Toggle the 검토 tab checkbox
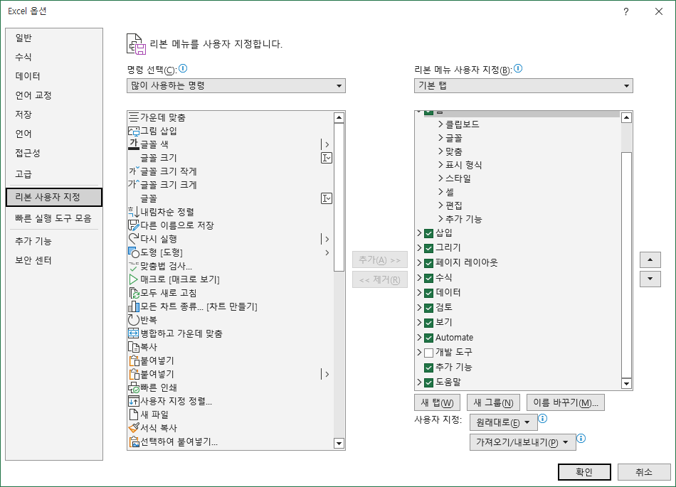 click(x=428, y=308)
